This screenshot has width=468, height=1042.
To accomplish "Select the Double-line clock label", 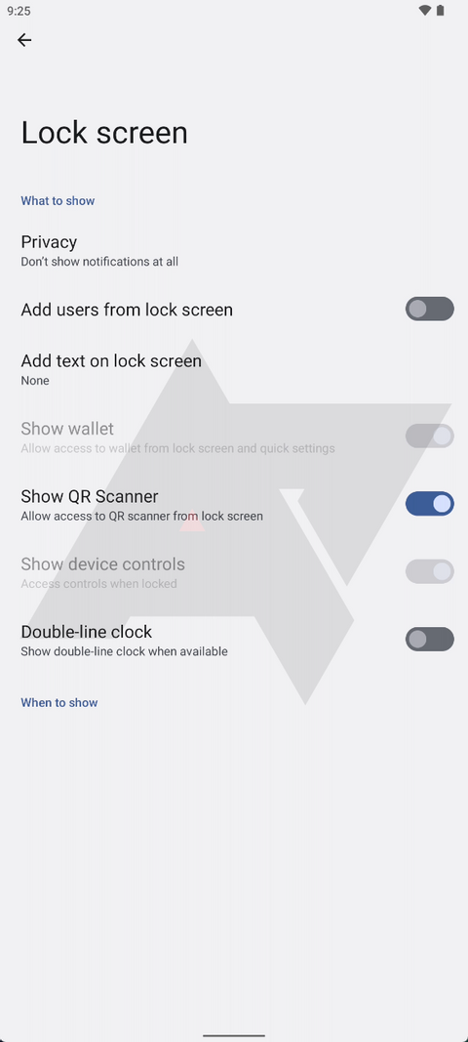I will click(x=87, y=631).
